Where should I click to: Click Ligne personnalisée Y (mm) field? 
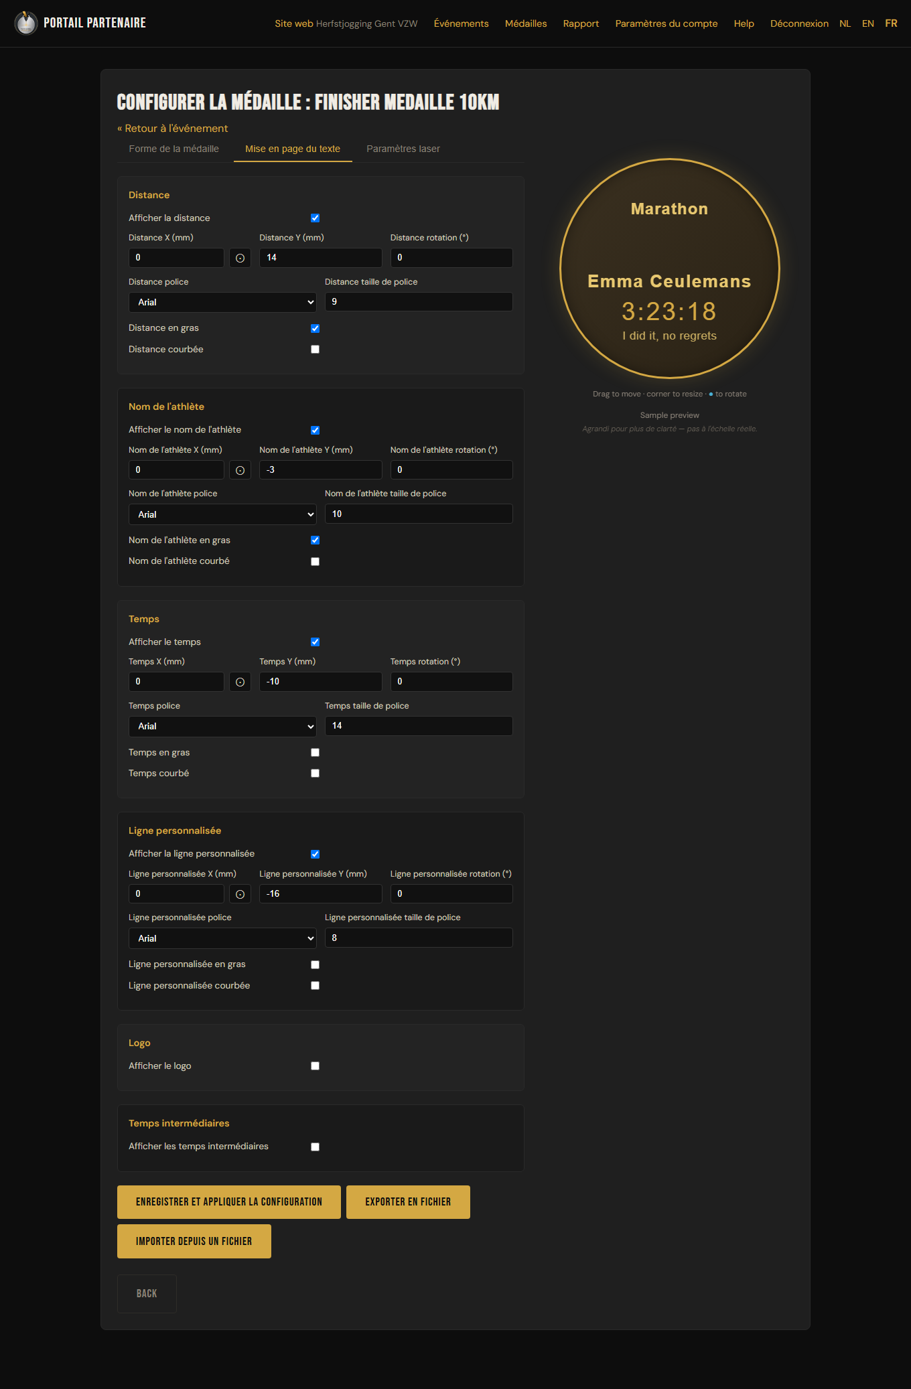pos(321,894)
